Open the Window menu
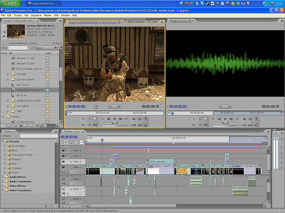 coord(65,16)
